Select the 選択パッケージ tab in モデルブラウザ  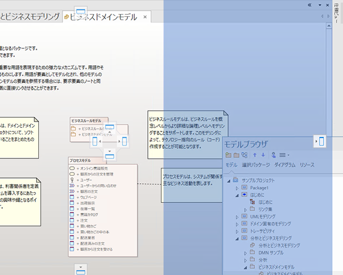click(256, 165)
